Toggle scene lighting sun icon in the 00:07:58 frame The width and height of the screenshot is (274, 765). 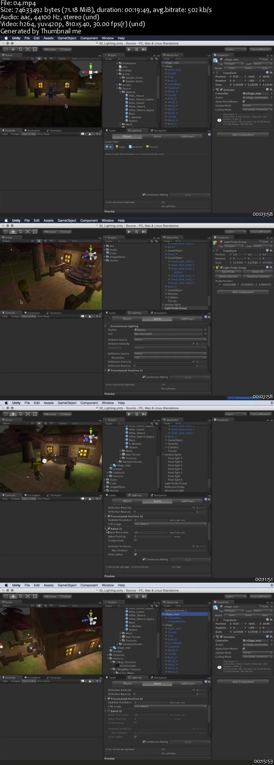pos(39,241)
